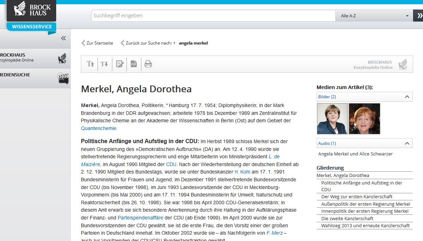Click the Suchbegriff eingeben search field
The height and width of the screenshot is (241, 423).
click(213, 16)
